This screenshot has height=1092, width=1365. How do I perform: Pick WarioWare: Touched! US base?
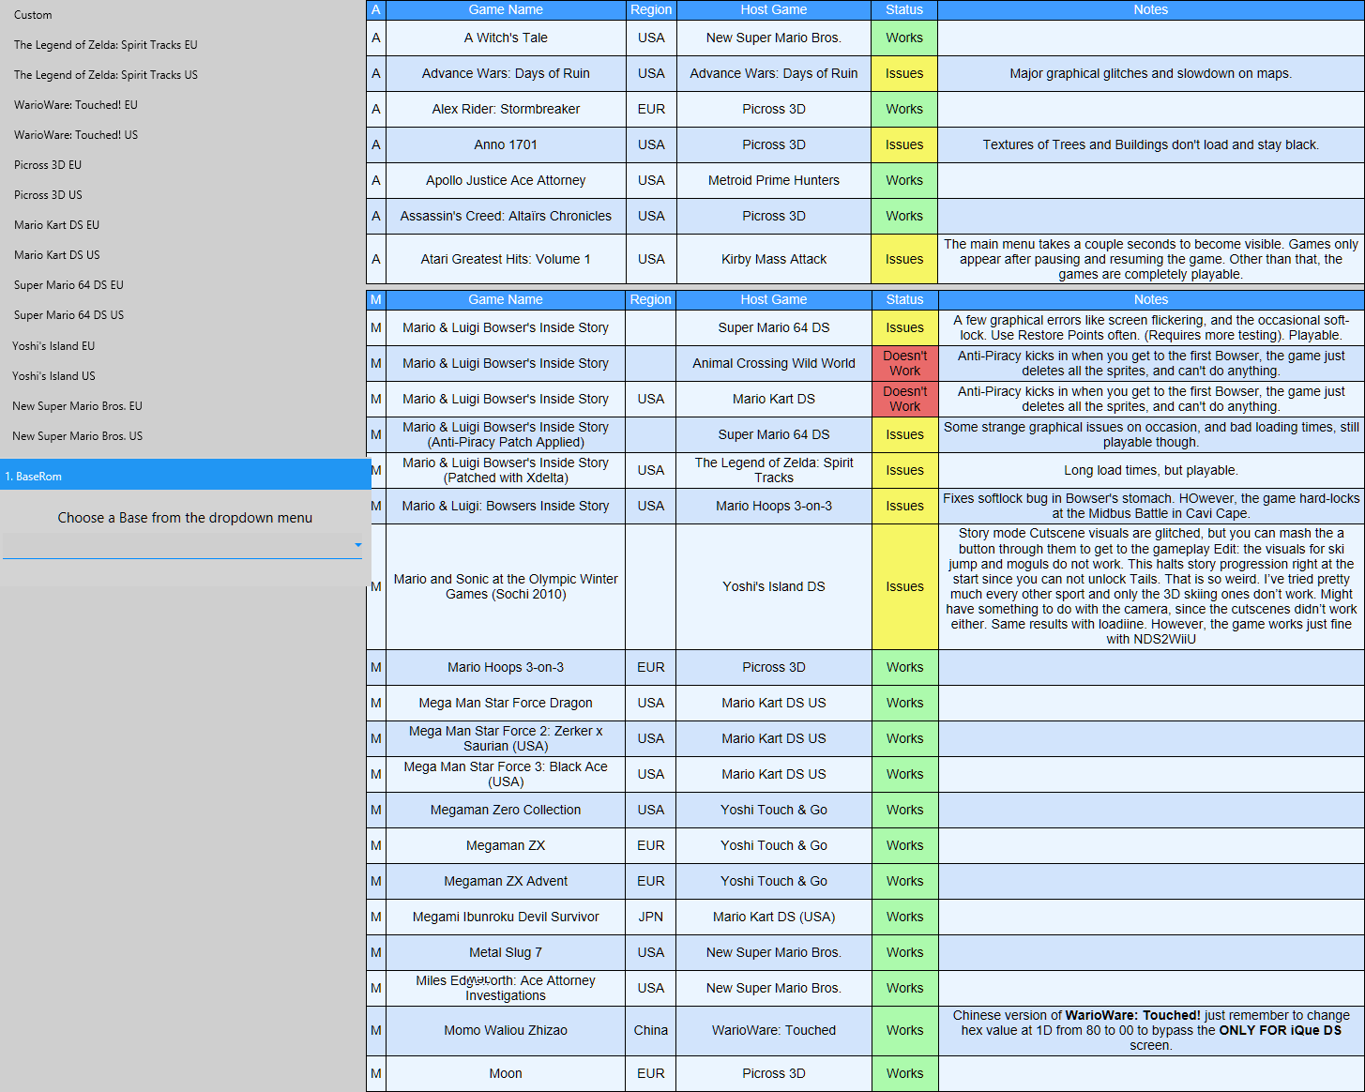[76, 135]
